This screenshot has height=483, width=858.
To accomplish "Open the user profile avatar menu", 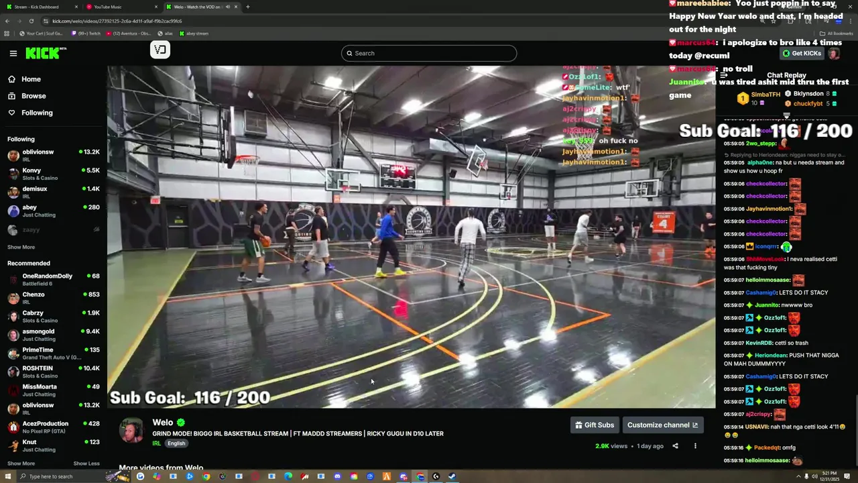I will pos(834,53).
